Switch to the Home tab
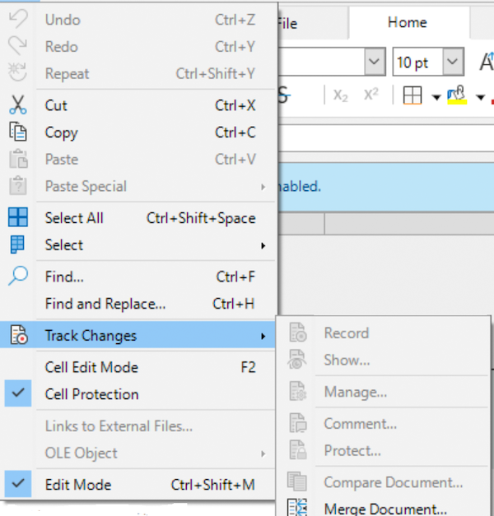The image size is (494, 516). tap(408, 22)
